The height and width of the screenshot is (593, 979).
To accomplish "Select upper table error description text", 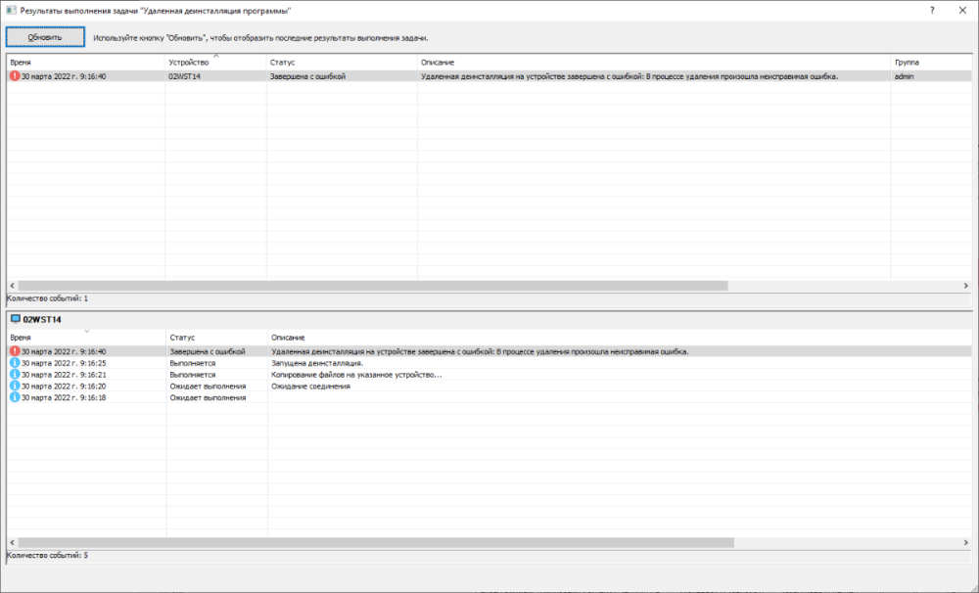I will pos(629,76).
